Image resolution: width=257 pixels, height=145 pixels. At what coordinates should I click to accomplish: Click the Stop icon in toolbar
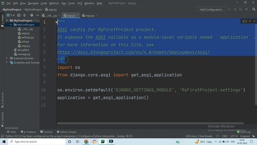(x=246, y=10)
